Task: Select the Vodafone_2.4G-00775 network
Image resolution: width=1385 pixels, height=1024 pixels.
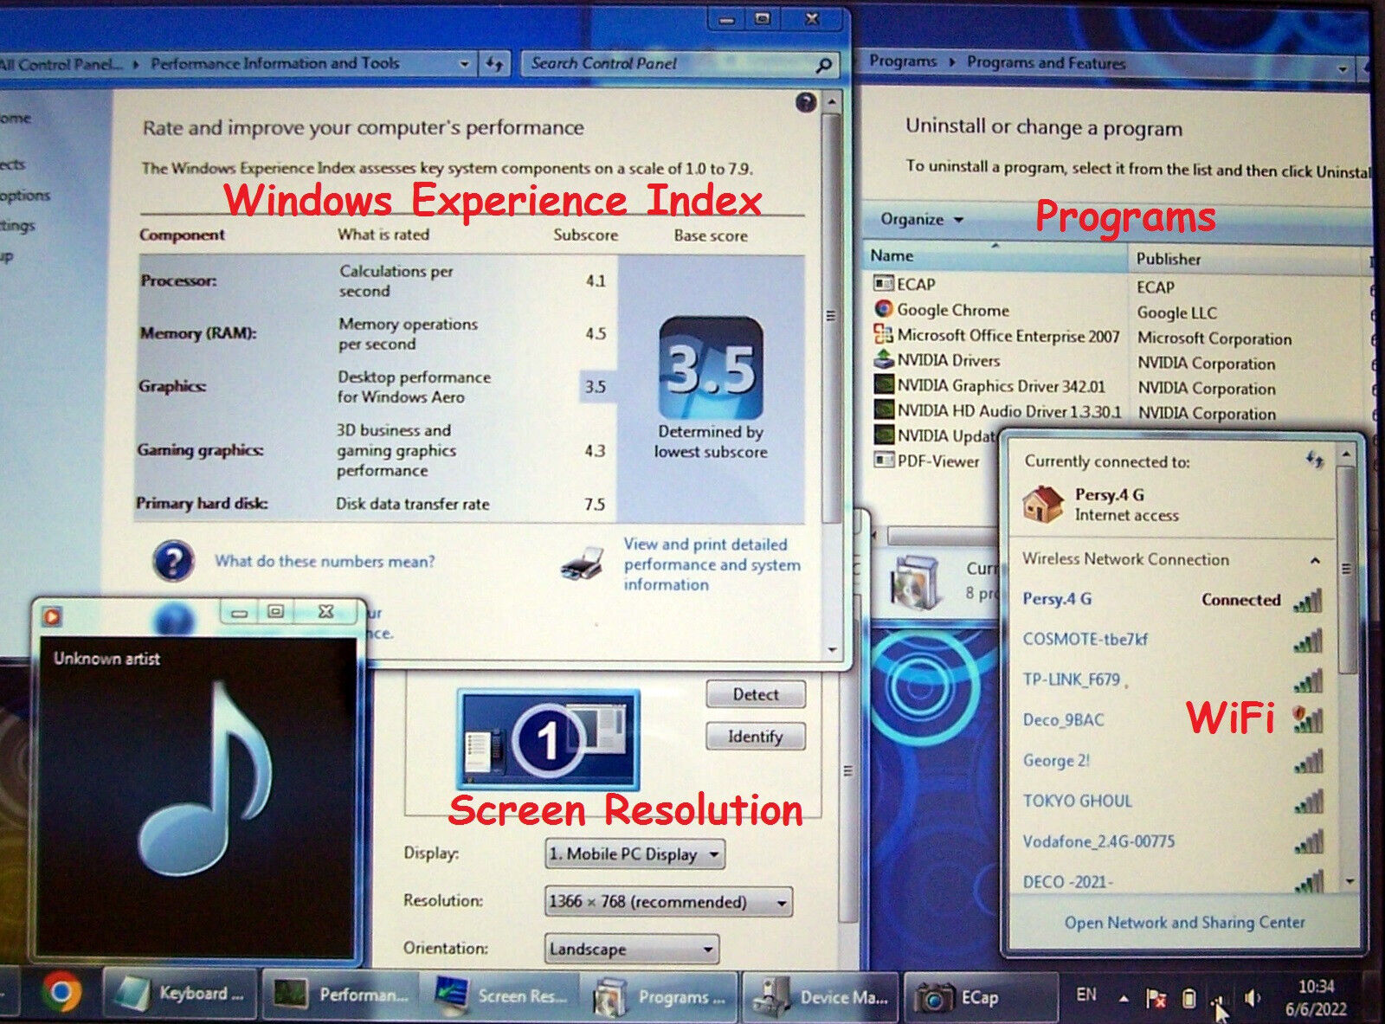Action: [1173, 841]
